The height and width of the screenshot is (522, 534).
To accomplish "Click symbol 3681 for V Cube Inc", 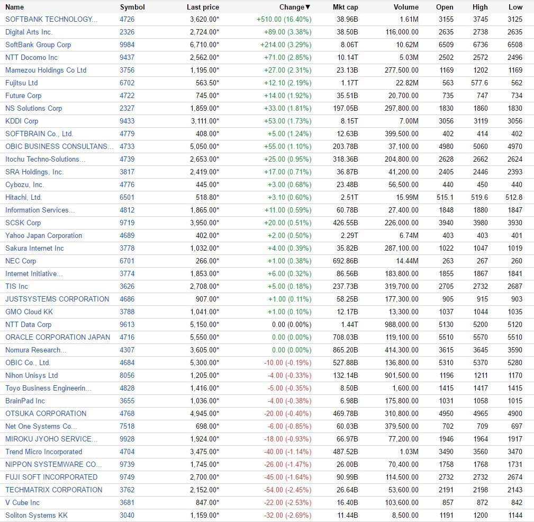I will coord(127,502).
